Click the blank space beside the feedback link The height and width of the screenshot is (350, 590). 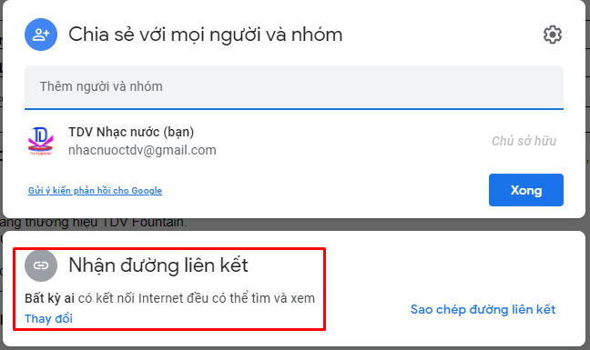323,191
